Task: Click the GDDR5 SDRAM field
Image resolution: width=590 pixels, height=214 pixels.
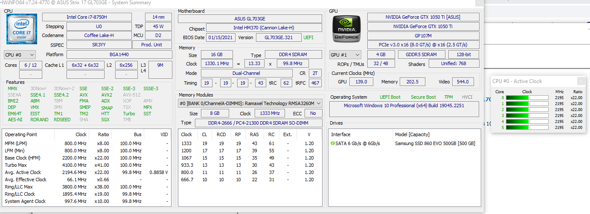Action: [x=421, y=55]
